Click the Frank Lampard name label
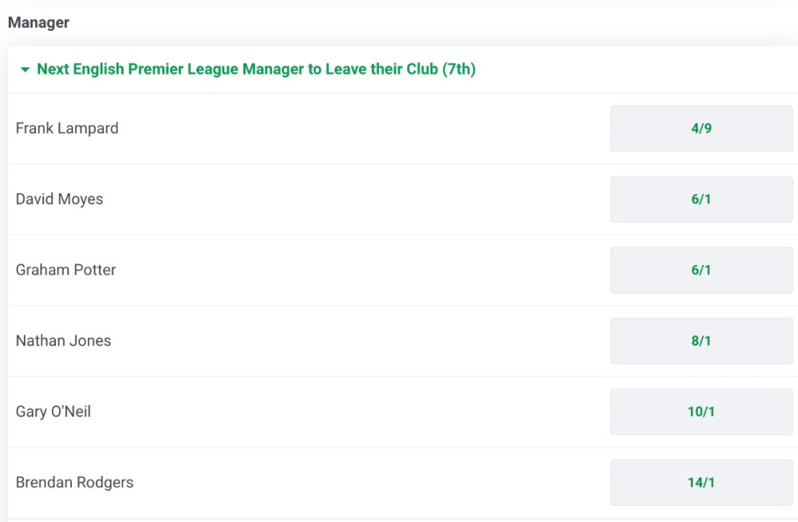Screen dimensions: 798x522 67,129
